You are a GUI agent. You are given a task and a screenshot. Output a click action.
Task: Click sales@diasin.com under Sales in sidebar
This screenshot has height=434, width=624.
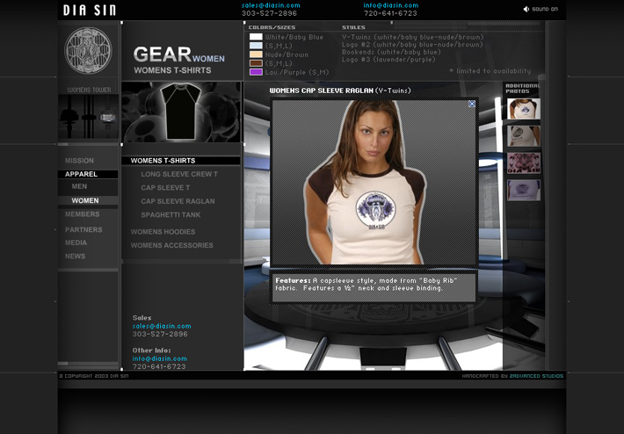tap(162, 326)
